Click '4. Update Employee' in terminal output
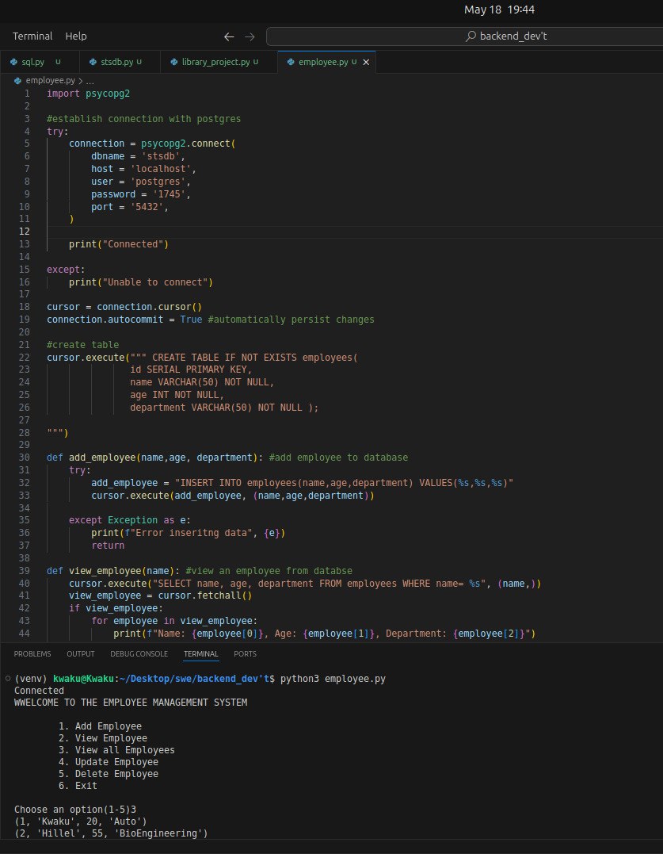Screen dimensions: 663x854 click(109, 762)
